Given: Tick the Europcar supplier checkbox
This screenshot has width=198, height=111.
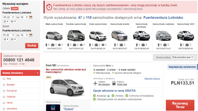Looking at the screenshot, I should coord(4,91).
